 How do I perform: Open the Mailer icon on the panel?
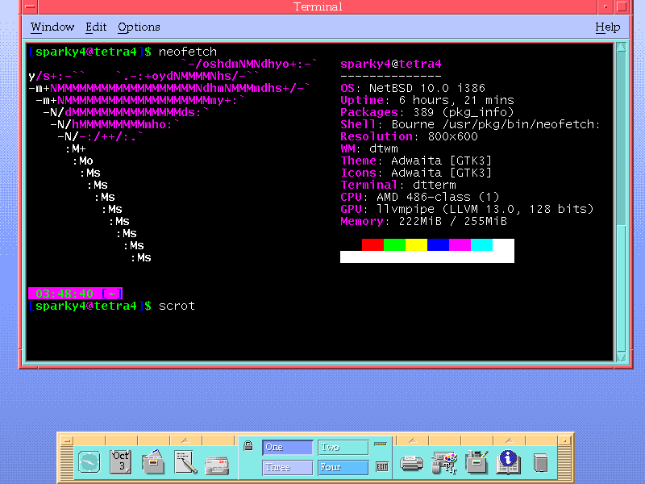pos(217,464)
